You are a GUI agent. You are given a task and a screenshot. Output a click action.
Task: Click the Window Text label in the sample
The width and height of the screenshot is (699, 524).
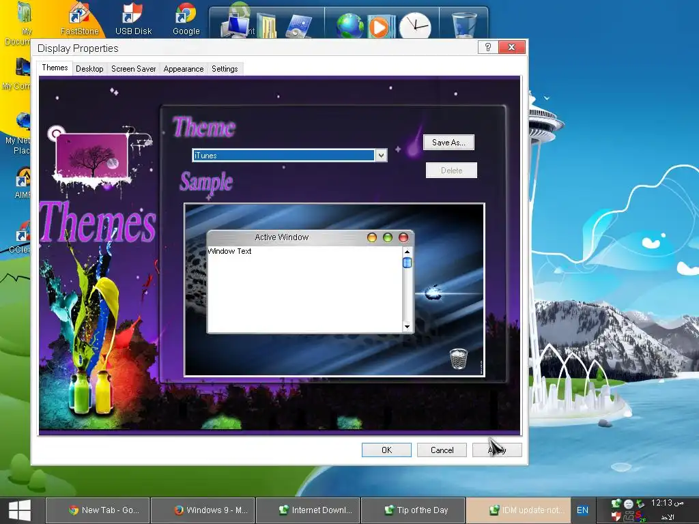(229, 251)
